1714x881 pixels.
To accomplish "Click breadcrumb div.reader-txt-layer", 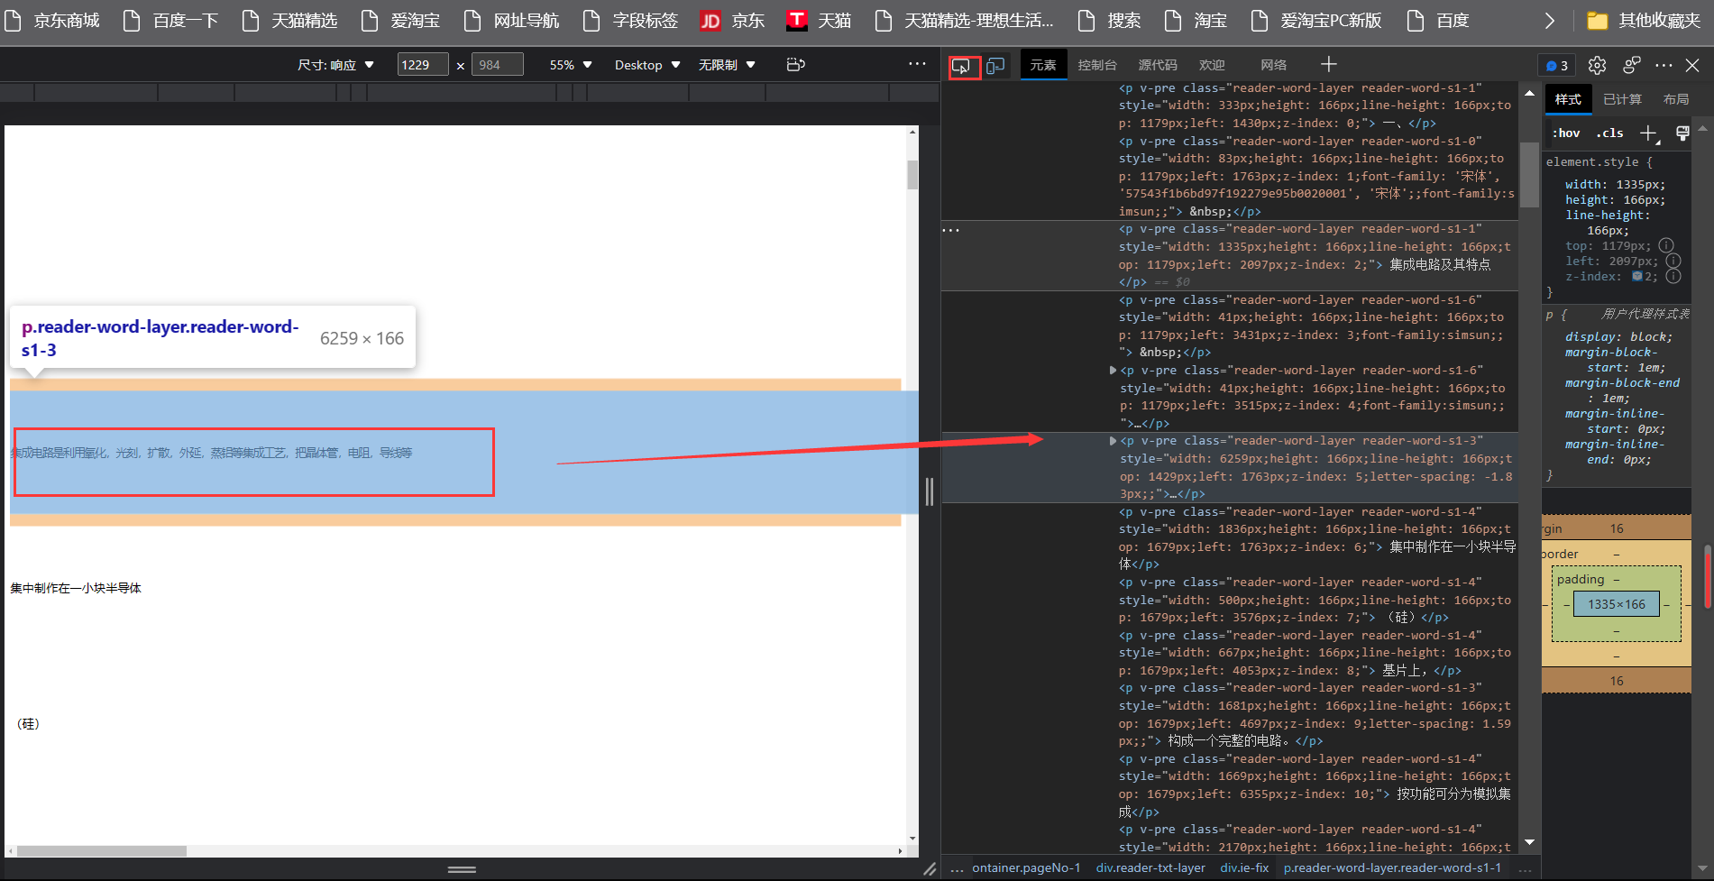I will click(1150, 867).
